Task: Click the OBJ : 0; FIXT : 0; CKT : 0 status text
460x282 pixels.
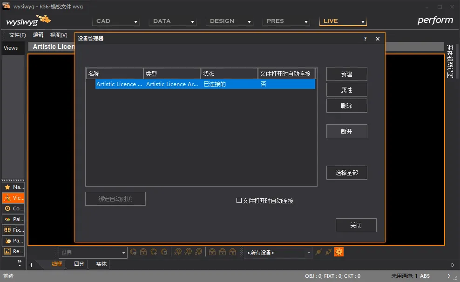Action: [x=333, y=276]
